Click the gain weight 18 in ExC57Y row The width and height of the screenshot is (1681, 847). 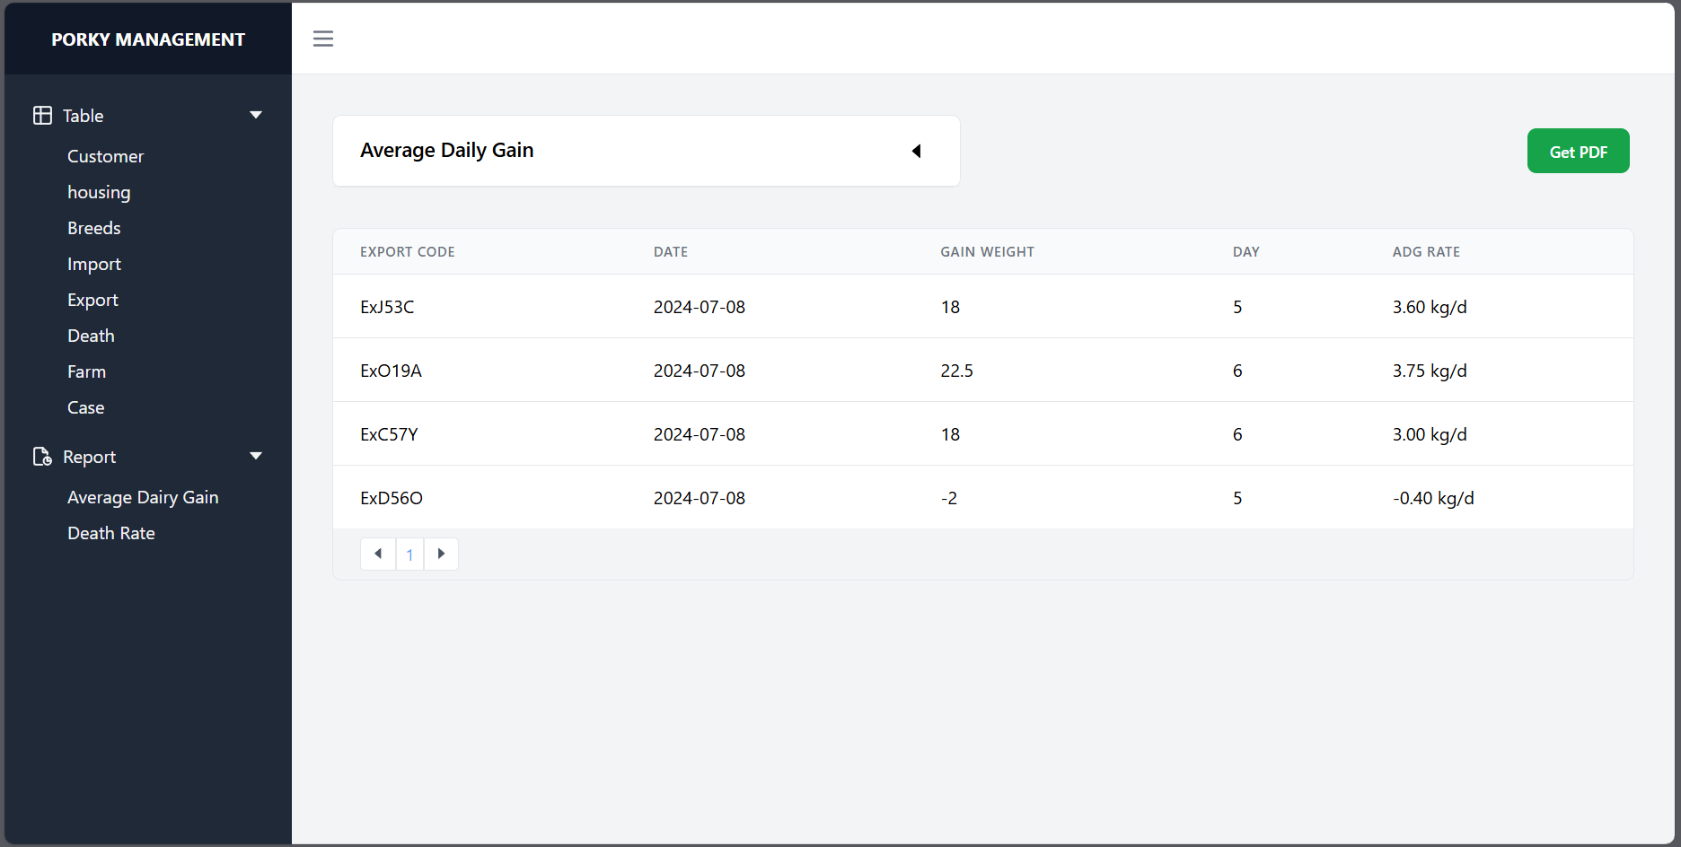[950, 434]
